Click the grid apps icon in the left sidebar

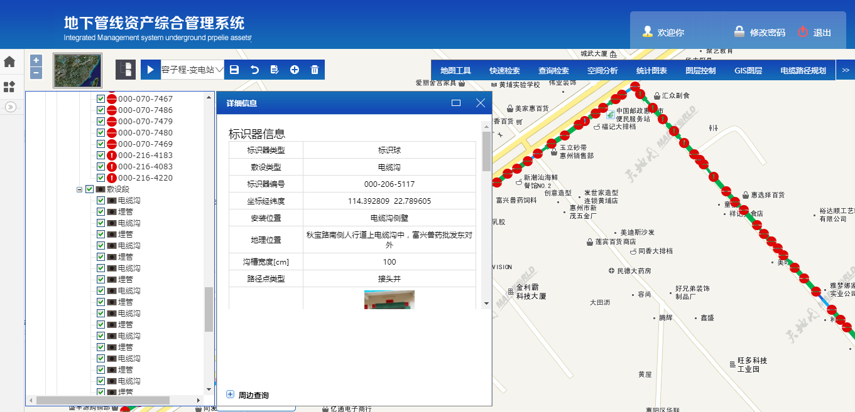pos(9,87)
